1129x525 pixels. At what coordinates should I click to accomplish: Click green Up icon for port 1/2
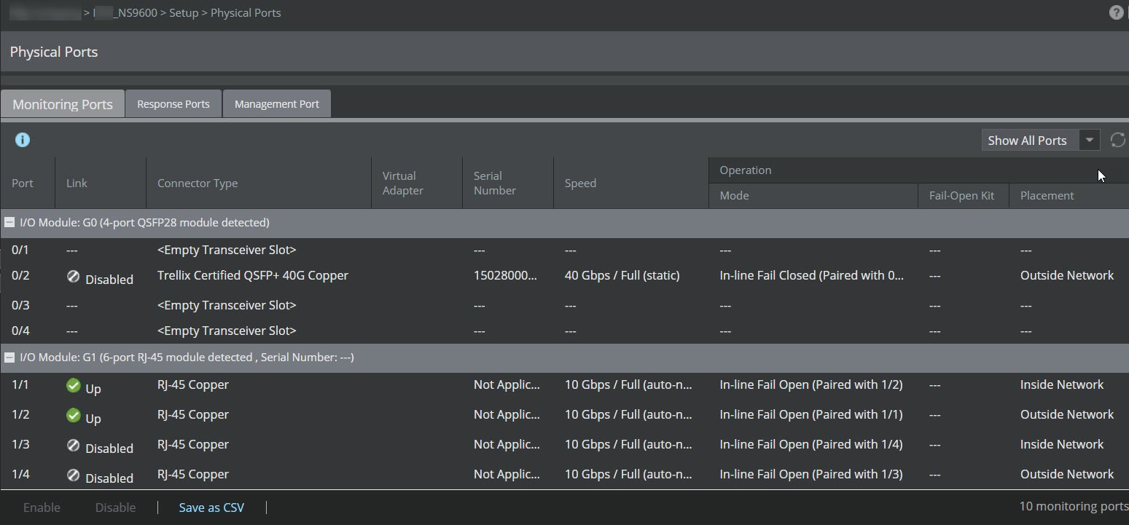[x=73, y=415]
